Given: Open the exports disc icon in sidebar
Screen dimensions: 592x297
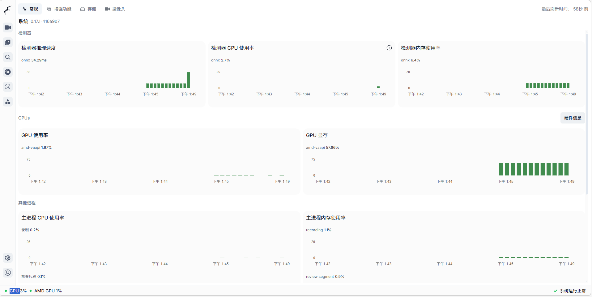Looking at the screenshot, I should pyautogui.click(x=8, y=72).
